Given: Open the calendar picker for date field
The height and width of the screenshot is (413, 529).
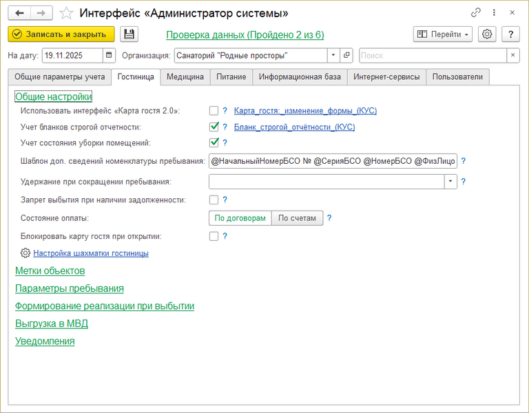Looking at the screenshot, I should tap(109, 55).
